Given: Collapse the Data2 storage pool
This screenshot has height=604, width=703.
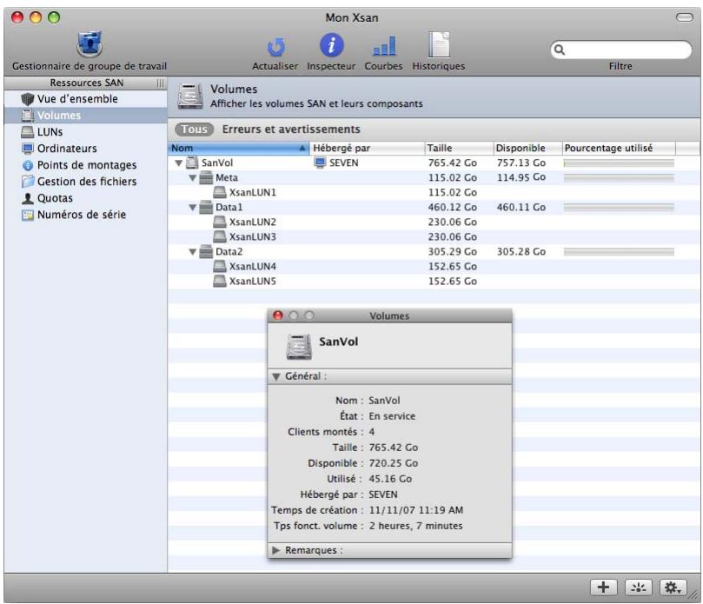Looking at the screenshot, I should pyautogui.click(x=193, y=252).
